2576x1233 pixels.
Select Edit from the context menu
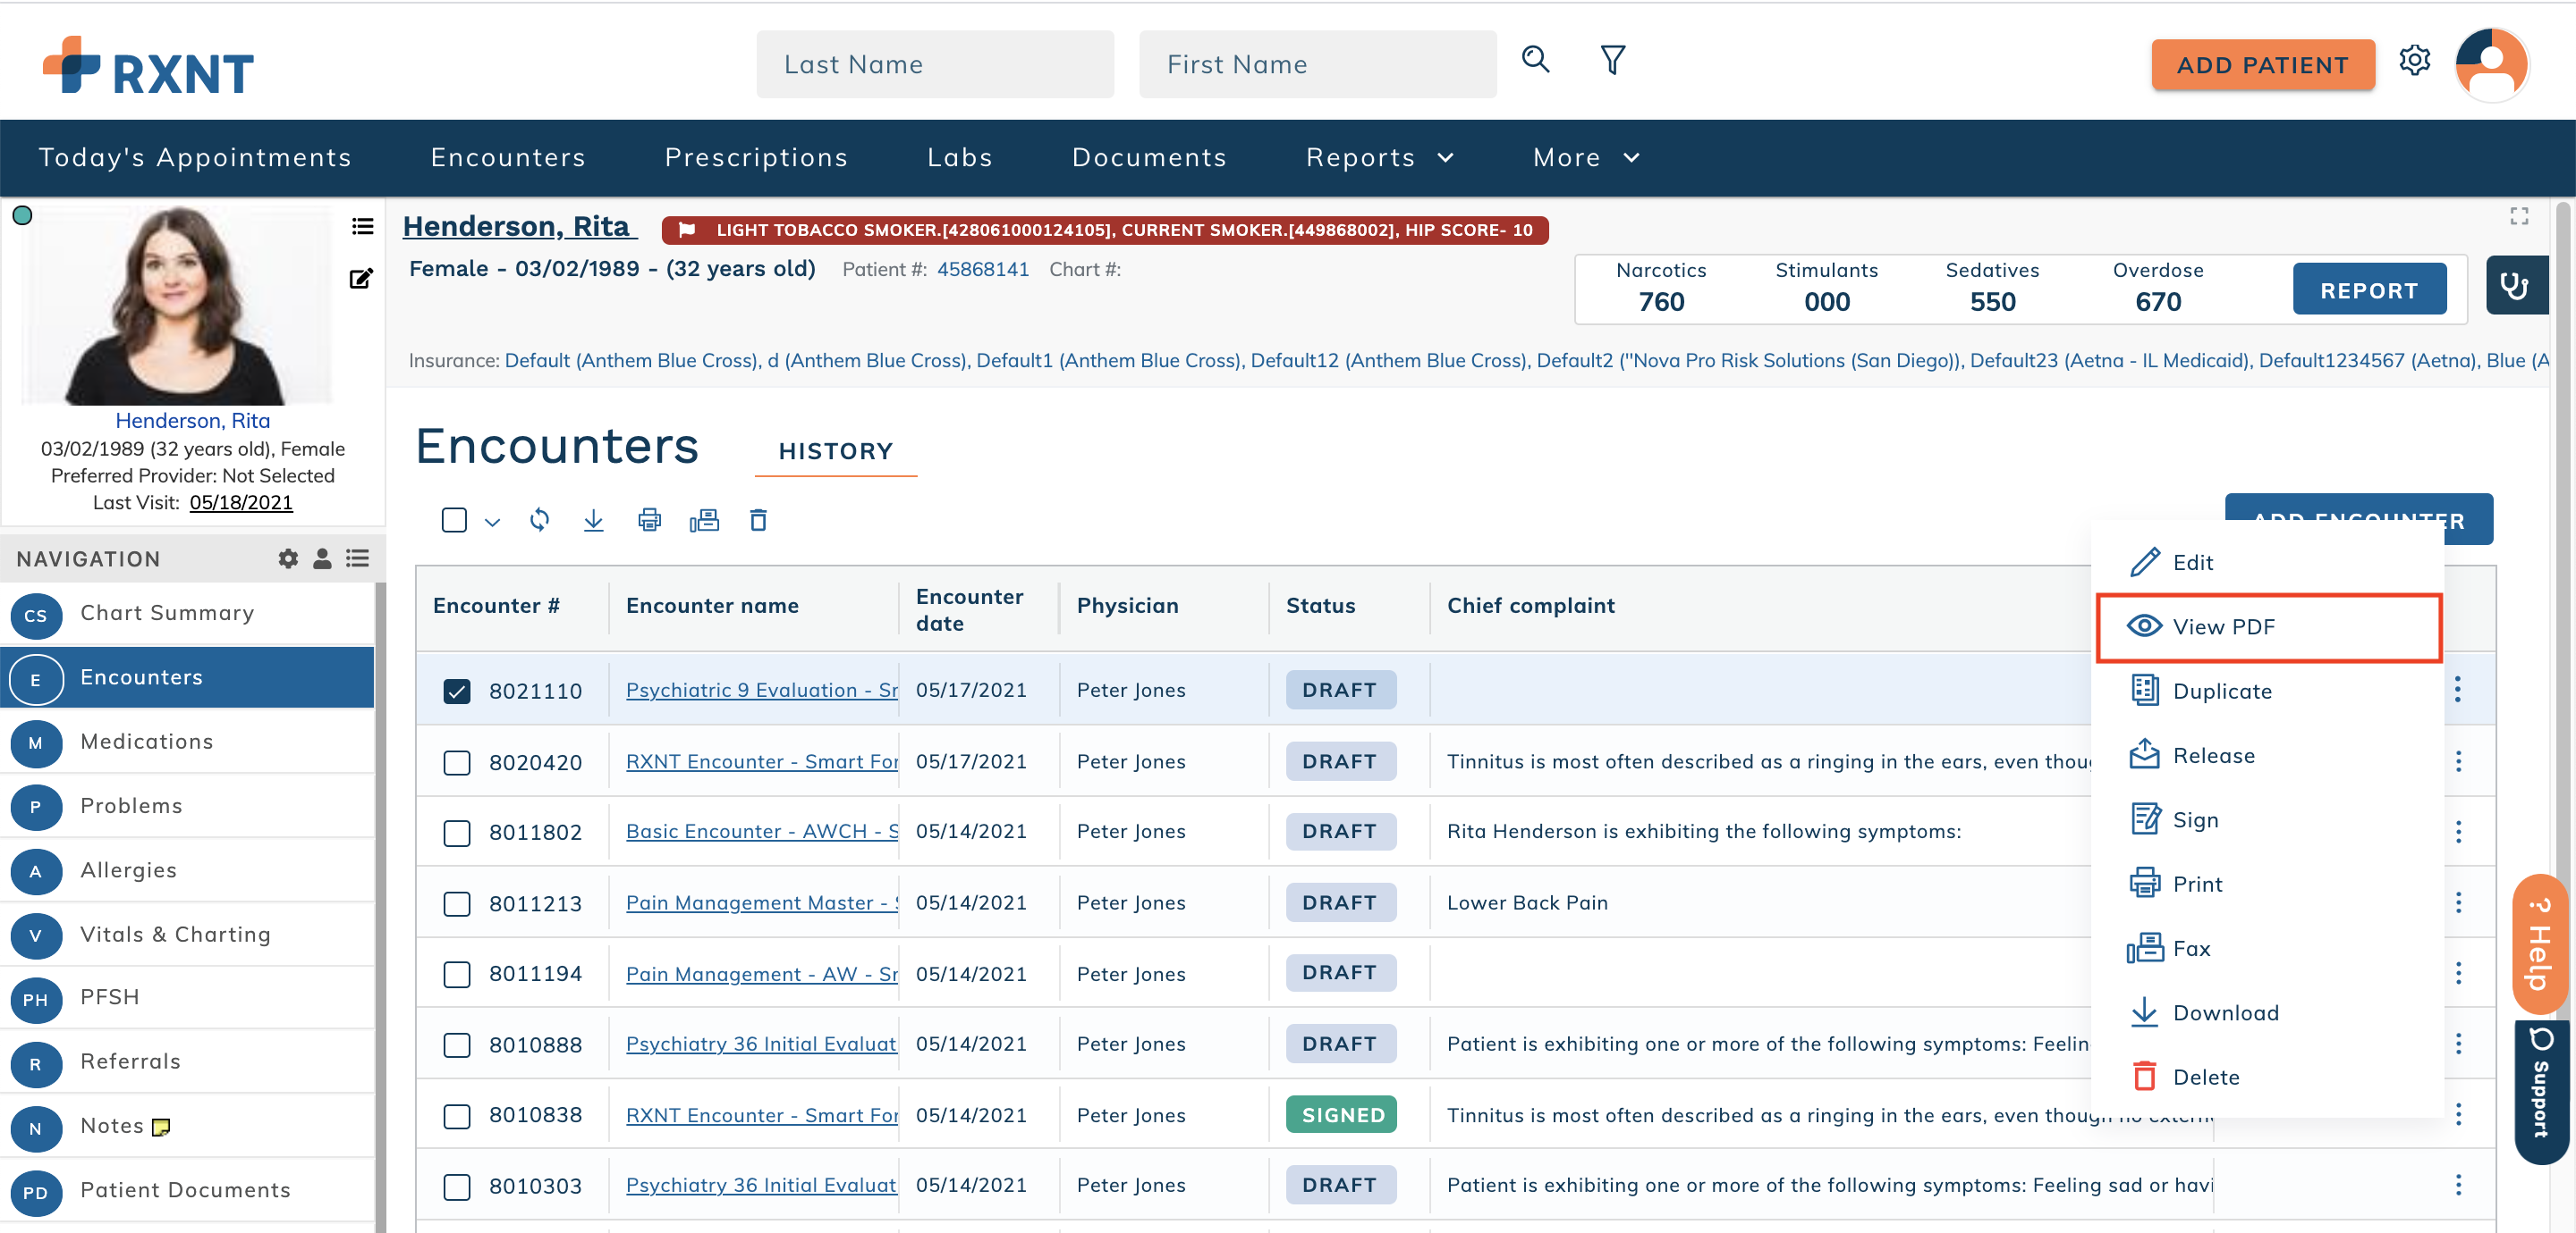click(2267, 563)
